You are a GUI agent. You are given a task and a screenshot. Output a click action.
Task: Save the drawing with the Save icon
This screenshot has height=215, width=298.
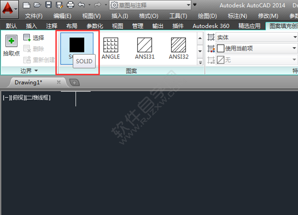48,5
